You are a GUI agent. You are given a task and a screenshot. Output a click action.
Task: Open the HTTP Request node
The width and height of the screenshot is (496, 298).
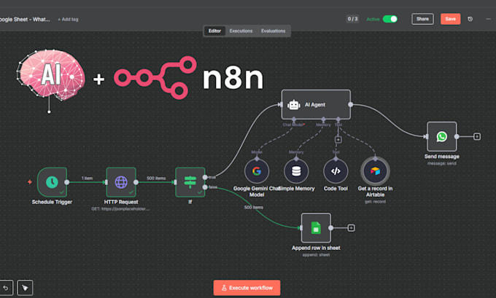pos(121,182)
